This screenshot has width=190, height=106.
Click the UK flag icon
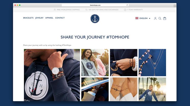[137, 18]
